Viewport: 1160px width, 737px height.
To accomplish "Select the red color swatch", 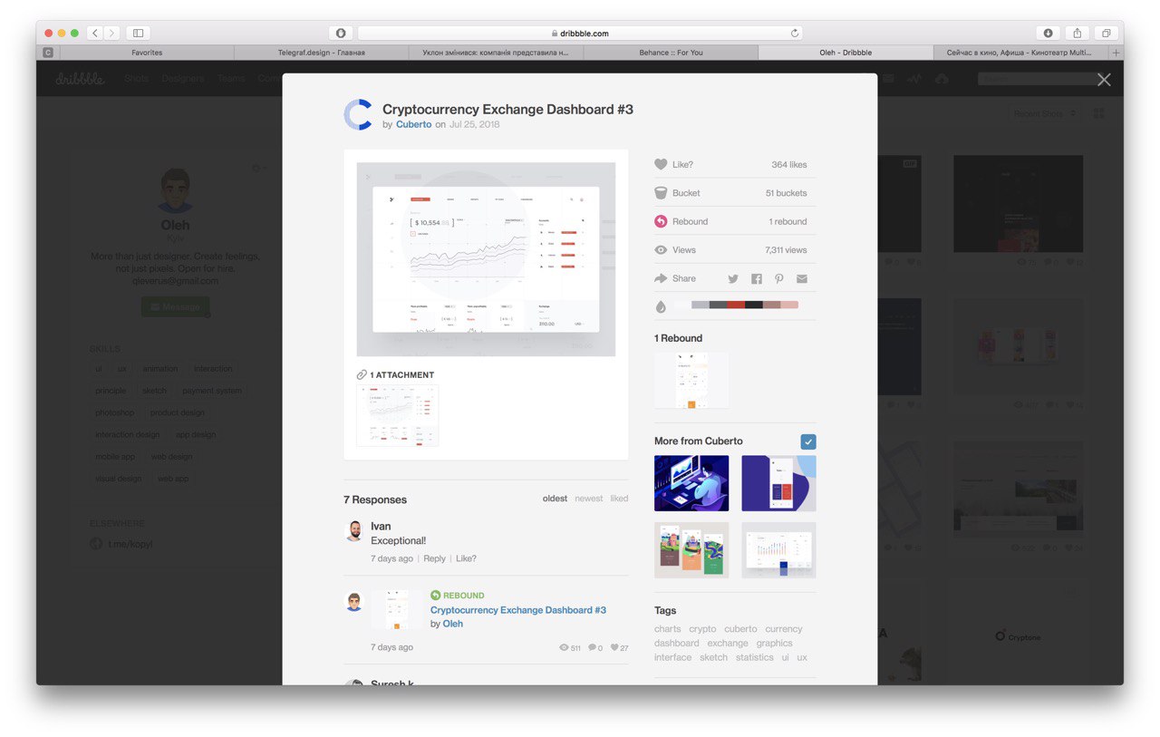I will point(735,305).
